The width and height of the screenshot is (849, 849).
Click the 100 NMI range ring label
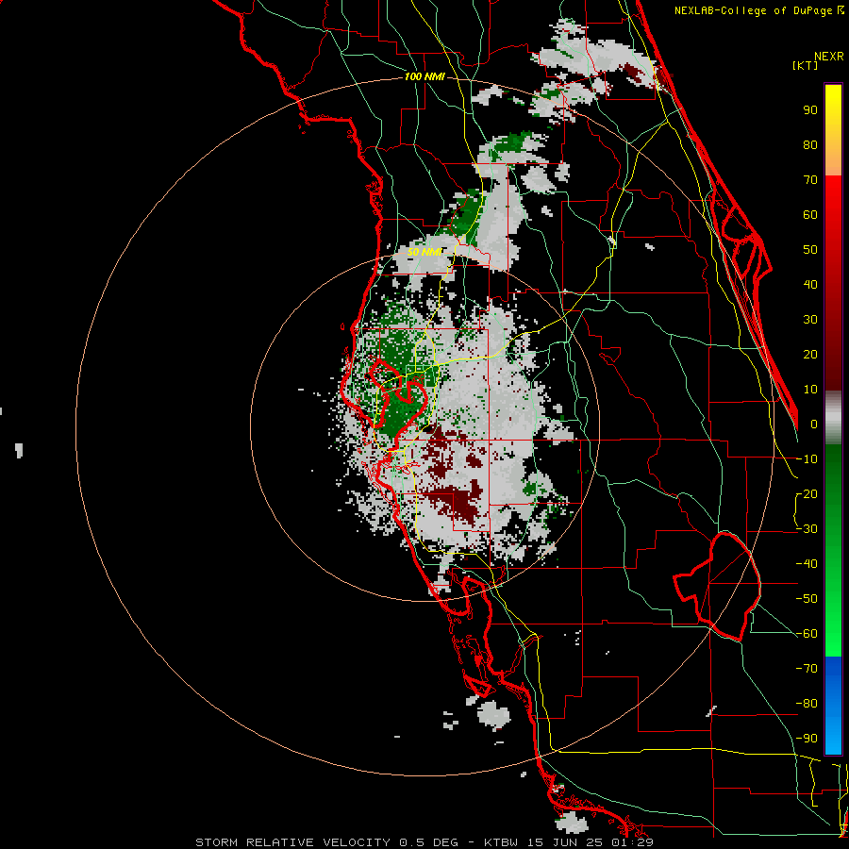pyautogui.click(x=424, y=77)
